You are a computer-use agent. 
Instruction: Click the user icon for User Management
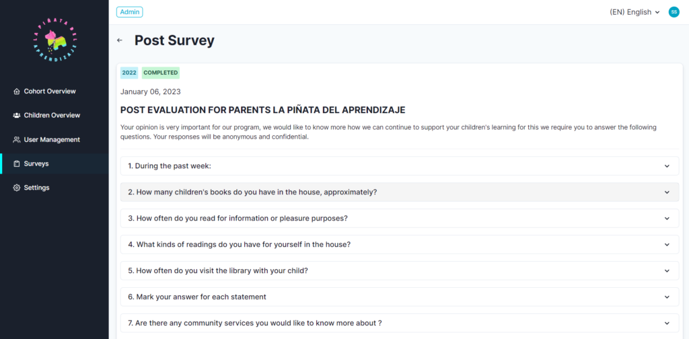tap(17, 140)
